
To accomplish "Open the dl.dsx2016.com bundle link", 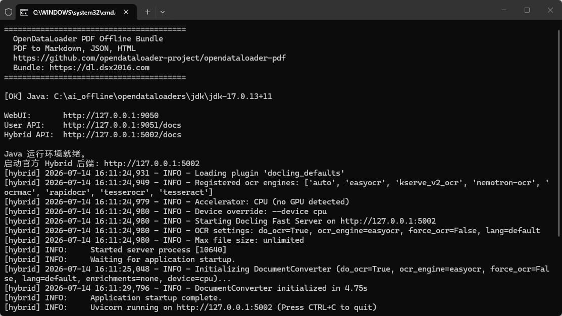I will (99, 68).
